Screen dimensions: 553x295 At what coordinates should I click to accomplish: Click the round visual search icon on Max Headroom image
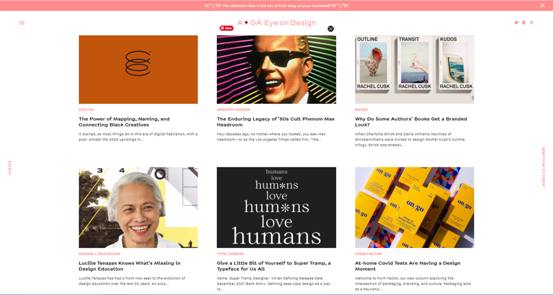point(330,29)
